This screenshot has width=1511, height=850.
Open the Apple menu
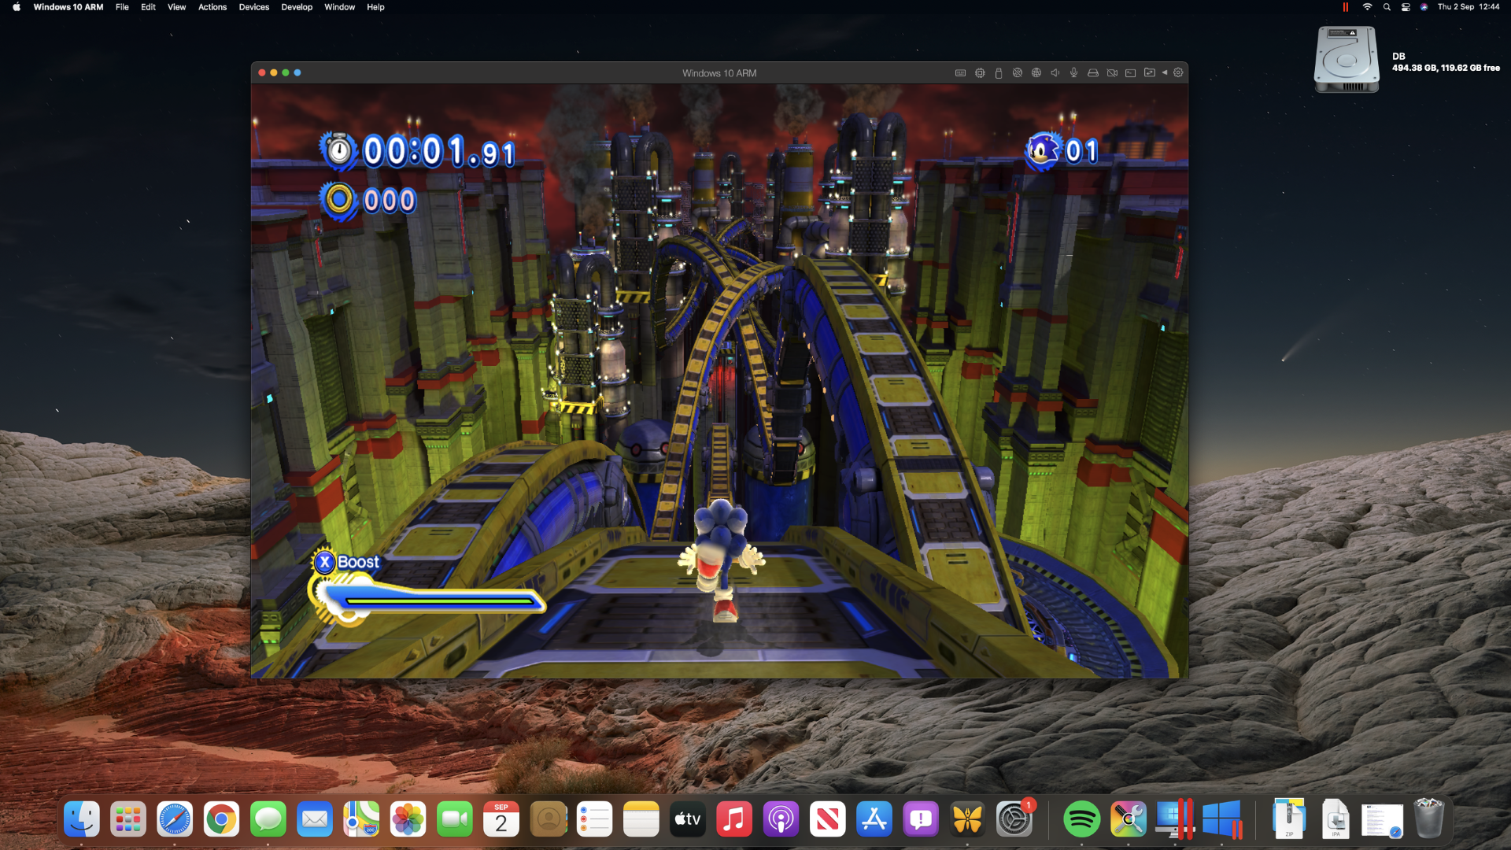pos(17,7)
